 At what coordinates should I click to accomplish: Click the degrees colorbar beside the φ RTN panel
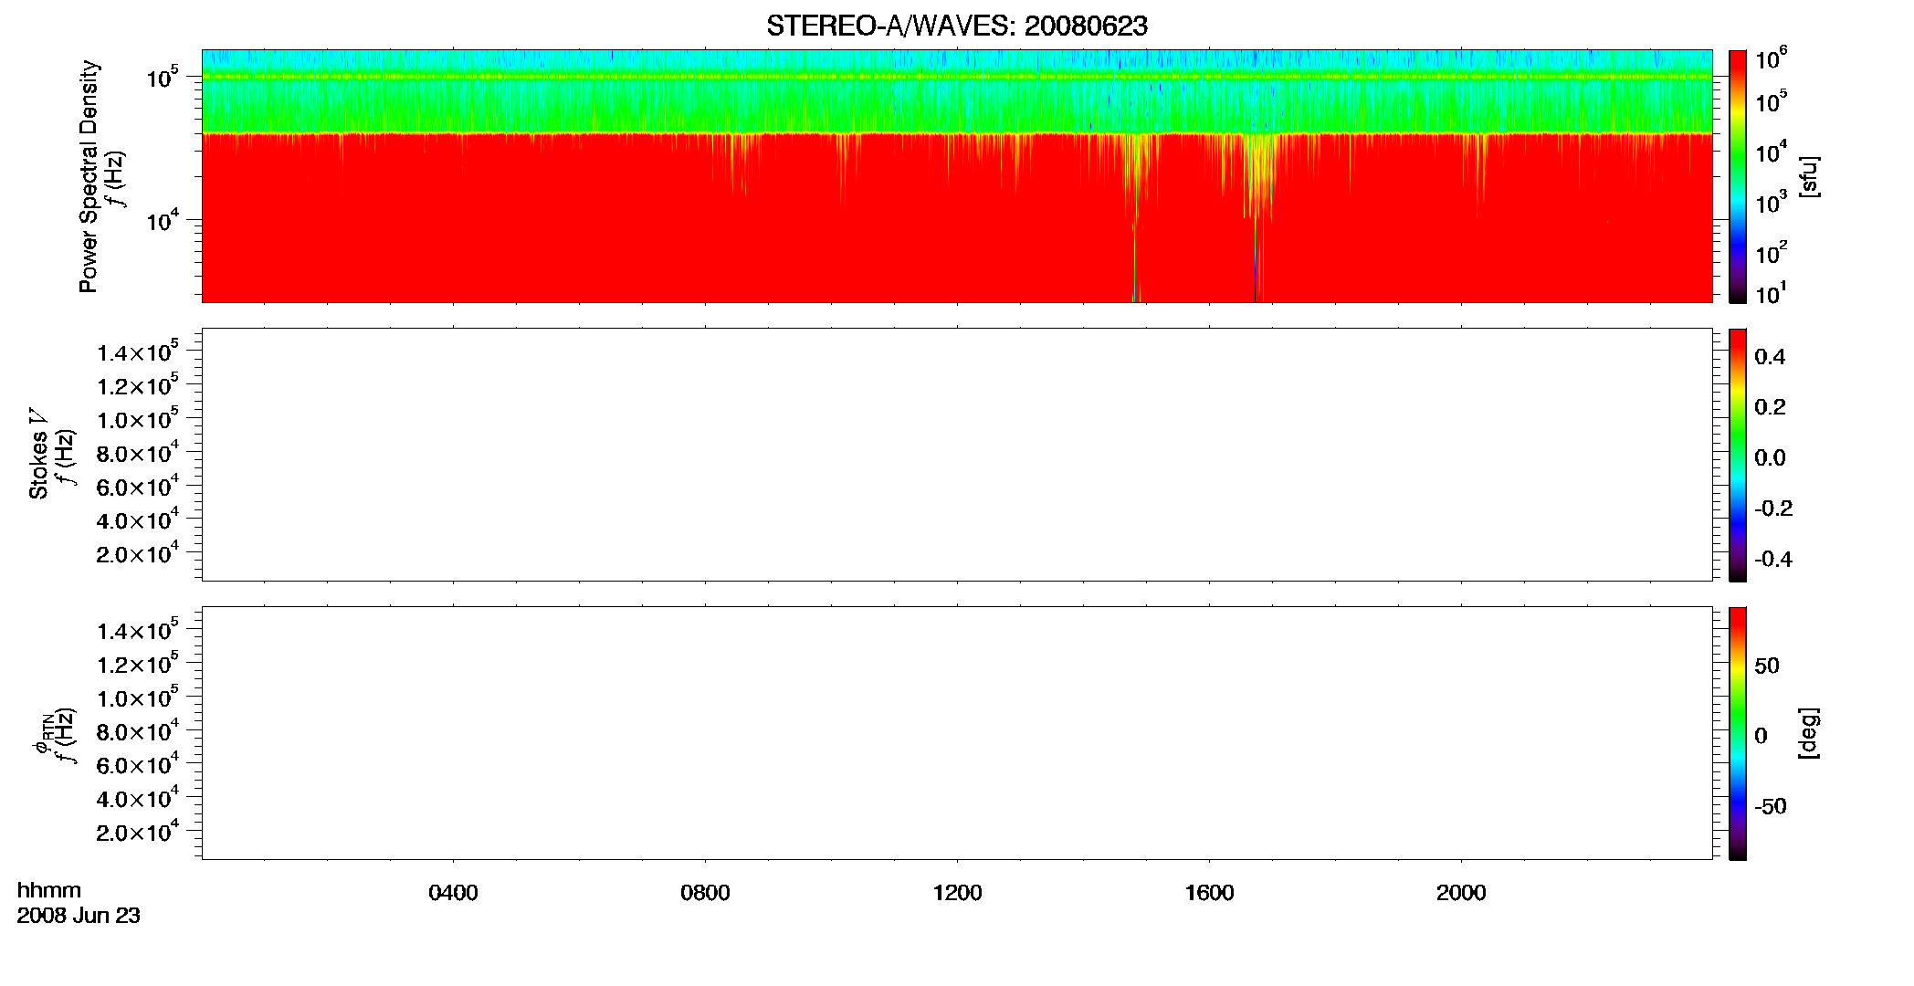[1737, 733]
